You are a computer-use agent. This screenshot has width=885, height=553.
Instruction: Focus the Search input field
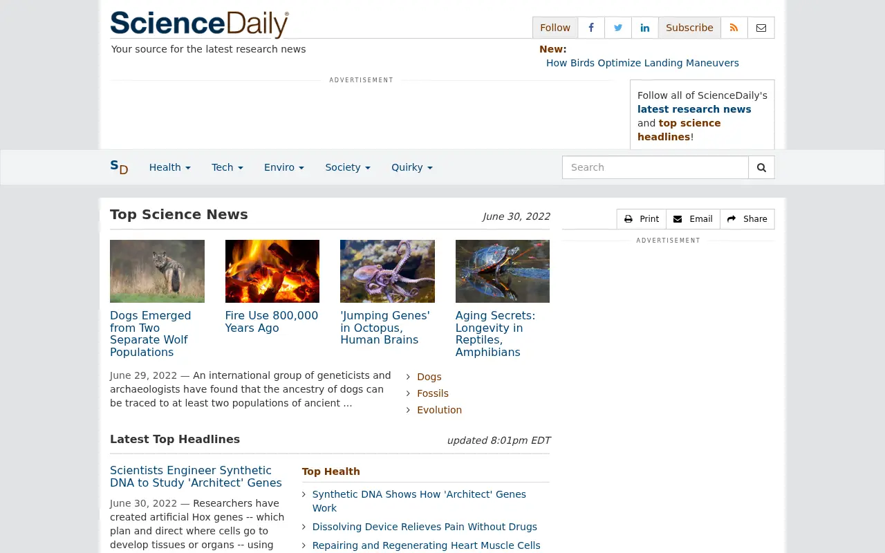(655, 167)
